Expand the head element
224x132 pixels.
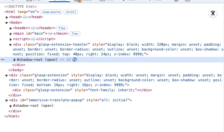(x=7, y=17)
